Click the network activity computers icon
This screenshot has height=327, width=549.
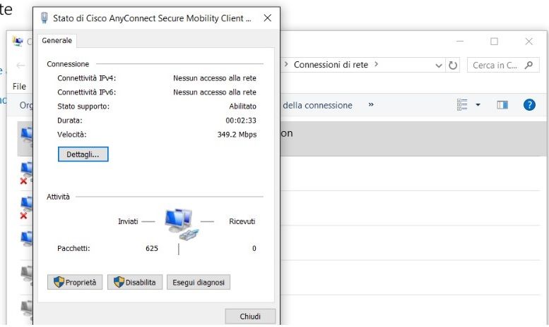click(182, 224)
